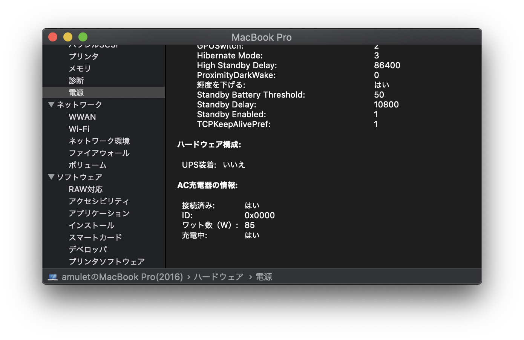Select the 電源 sidebar row
The height and width of the screenshot is (340, 524).
point(104,93)
